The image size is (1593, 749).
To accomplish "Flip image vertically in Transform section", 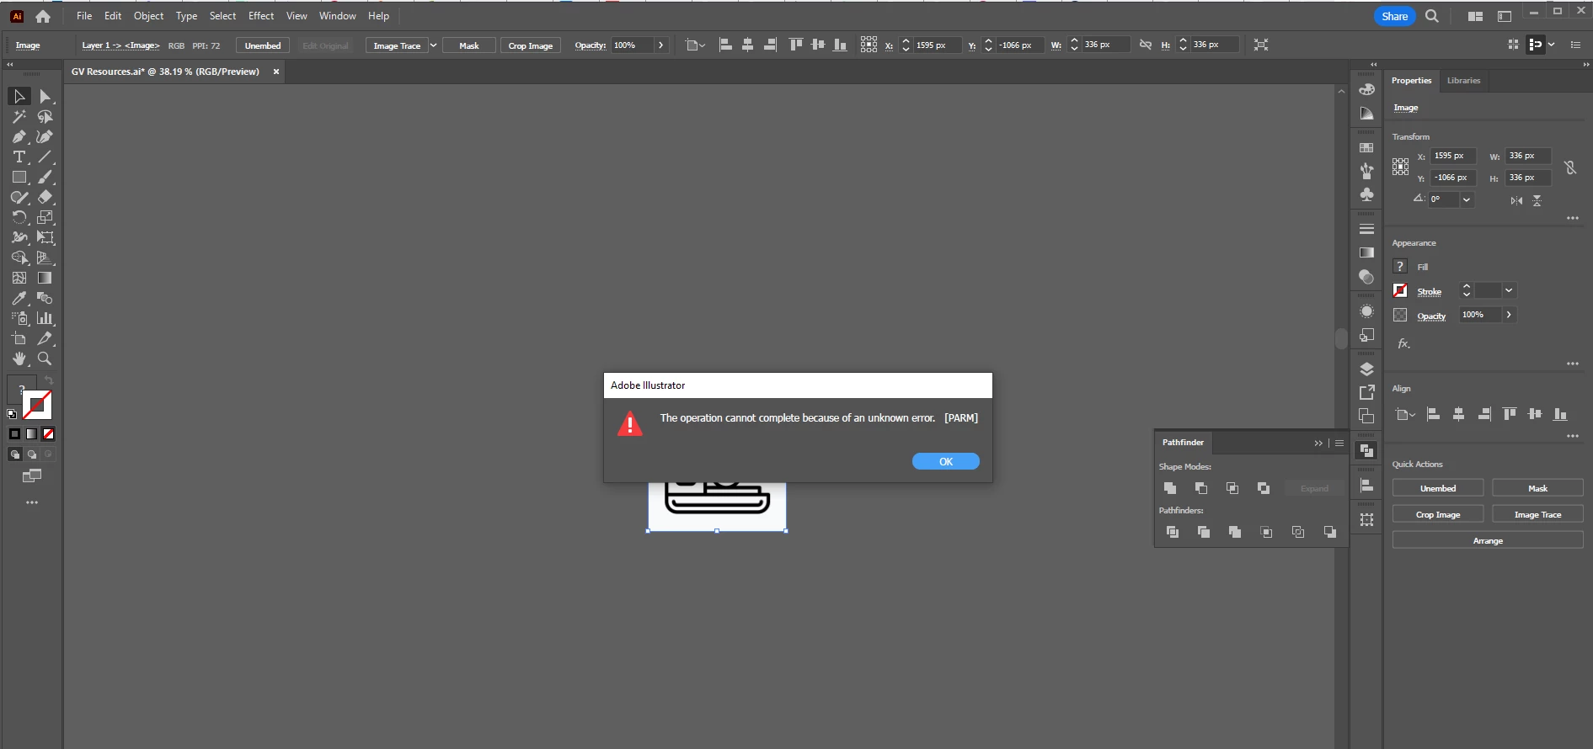I will coord(1537,200).
